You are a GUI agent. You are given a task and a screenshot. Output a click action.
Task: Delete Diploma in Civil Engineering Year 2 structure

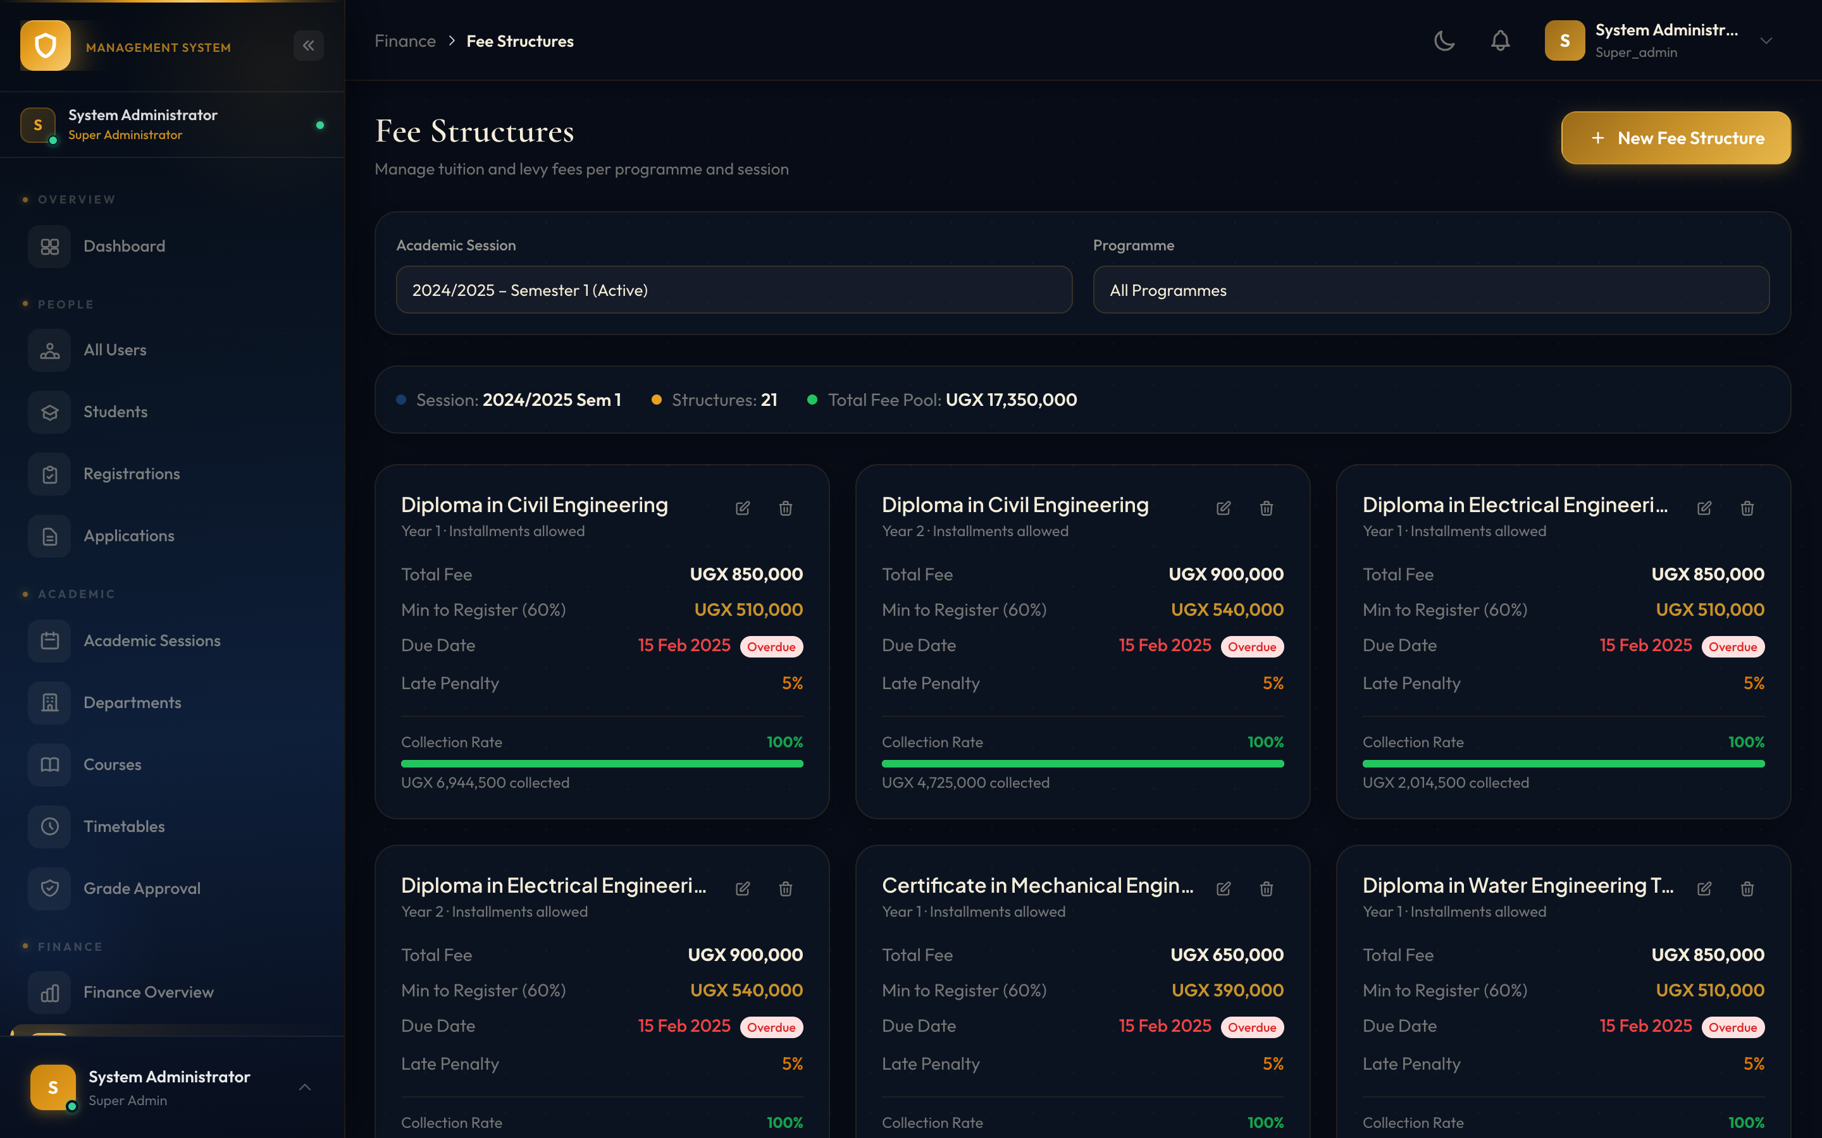(x=1267, y=508)
